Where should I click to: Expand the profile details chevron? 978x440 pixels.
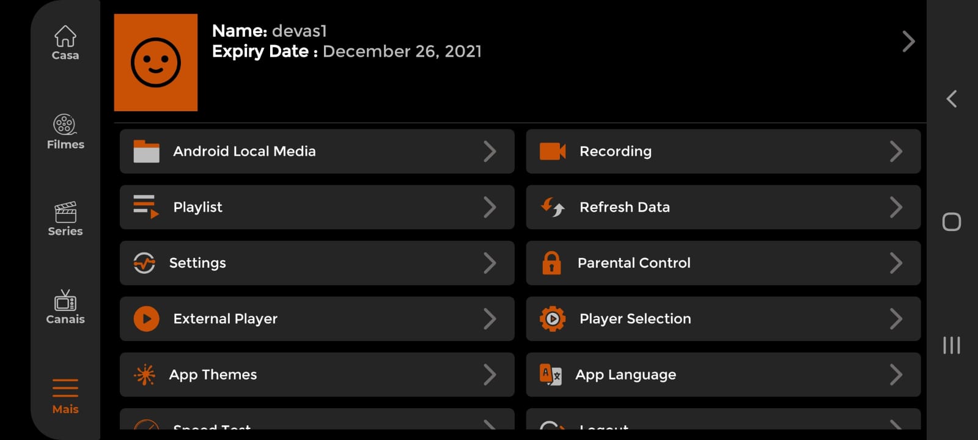click(x=908, y=42)
